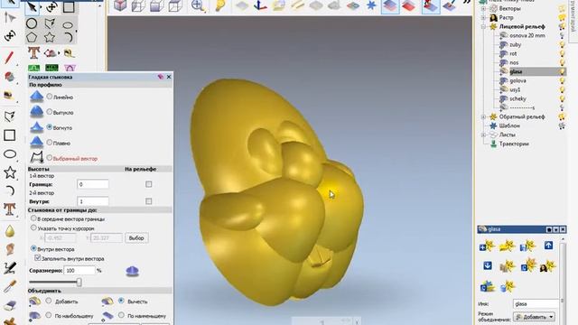
Task: Select the pentagon polygon tool
Action: tap(32, 37)
